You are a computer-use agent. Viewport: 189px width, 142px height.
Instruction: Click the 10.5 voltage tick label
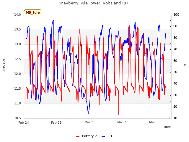[x=18, y=118]
